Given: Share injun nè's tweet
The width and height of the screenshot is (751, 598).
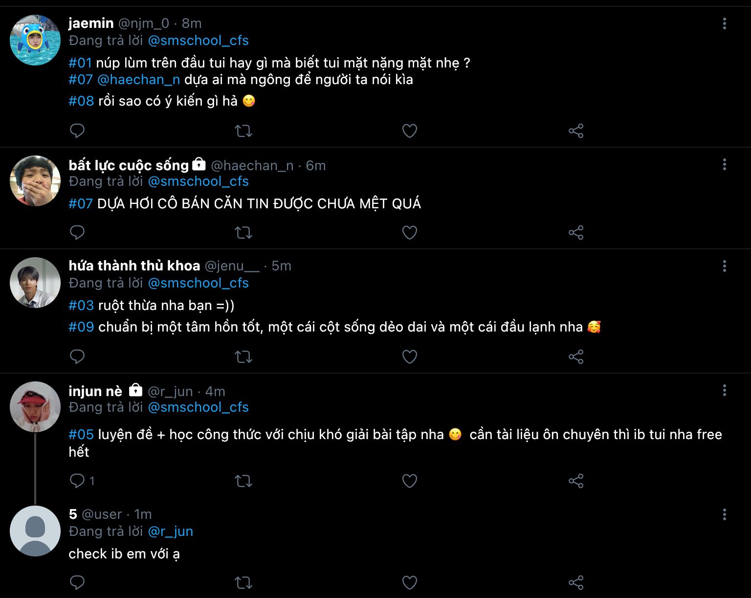Looking at the screenshot, I should click(576, 481).
